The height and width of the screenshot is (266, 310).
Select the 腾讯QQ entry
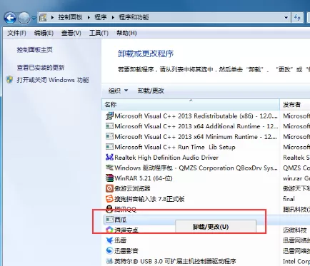125,210
